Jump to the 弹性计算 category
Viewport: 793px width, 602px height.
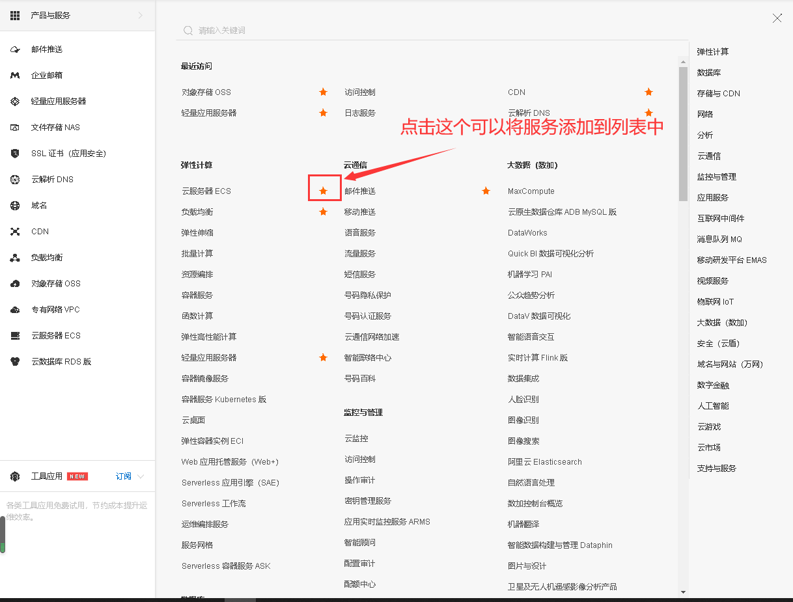point(713,52)
